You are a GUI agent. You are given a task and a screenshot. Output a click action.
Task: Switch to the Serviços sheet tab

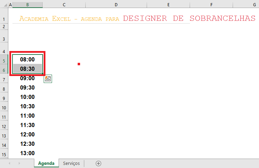(71, 163)
